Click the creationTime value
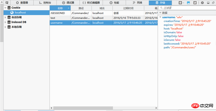Screen dimensions: 216x111 (x=196, y=21)
